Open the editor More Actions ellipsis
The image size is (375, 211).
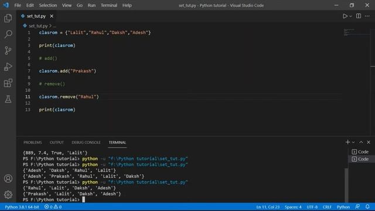367,16
